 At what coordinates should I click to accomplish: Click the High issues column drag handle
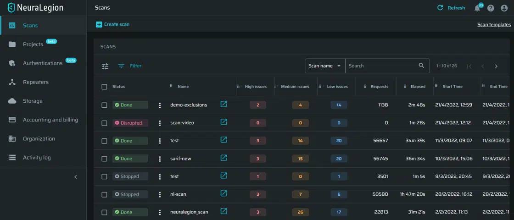(x=238, y=87)
